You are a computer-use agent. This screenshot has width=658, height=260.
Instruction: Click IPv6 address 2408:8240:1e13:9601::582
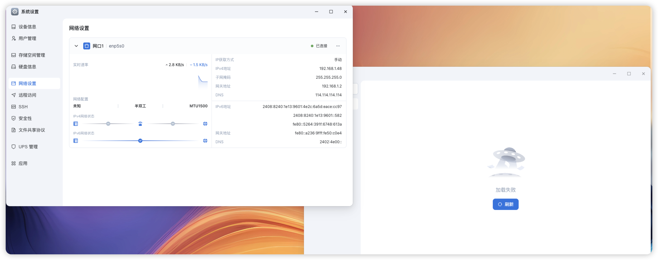coord(317,116)
